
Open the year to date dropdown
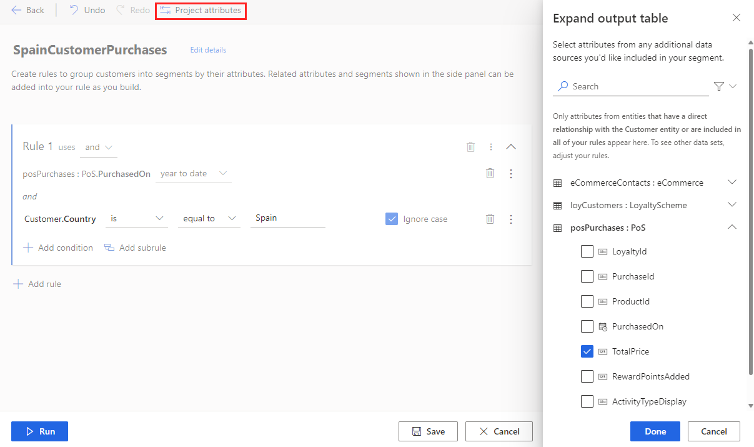[194, 173]
